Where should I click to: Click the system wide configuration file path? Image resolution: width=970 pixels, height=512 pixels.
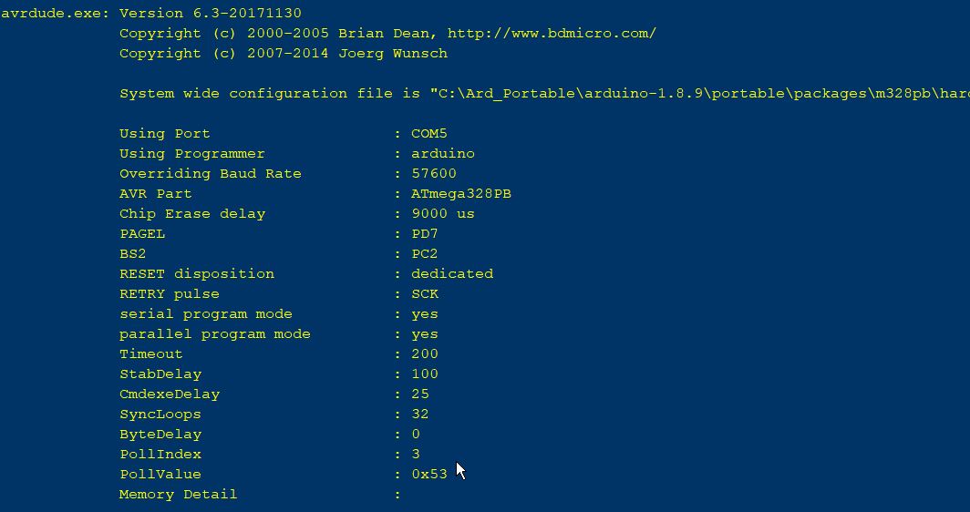(x=699, y=93)
